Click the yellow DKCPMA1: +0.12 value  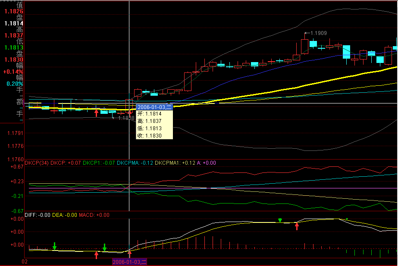[x=175, y=163]
